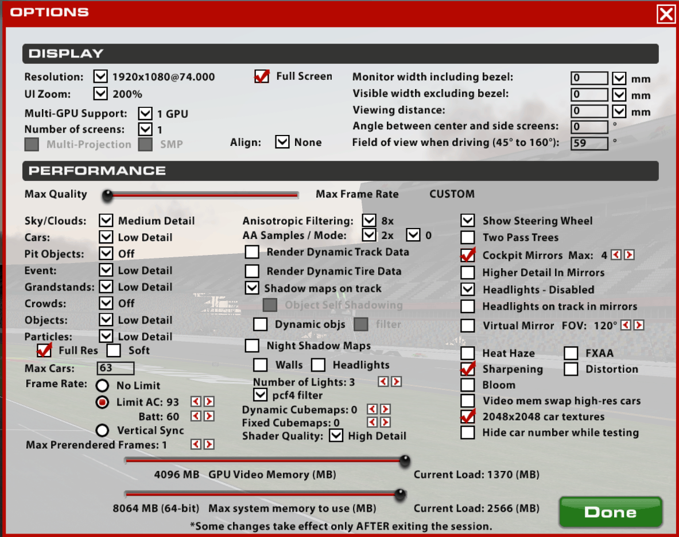679x537 pixels.
Task: Enable Render Dynamic Track Data
Action: [252, 252]
